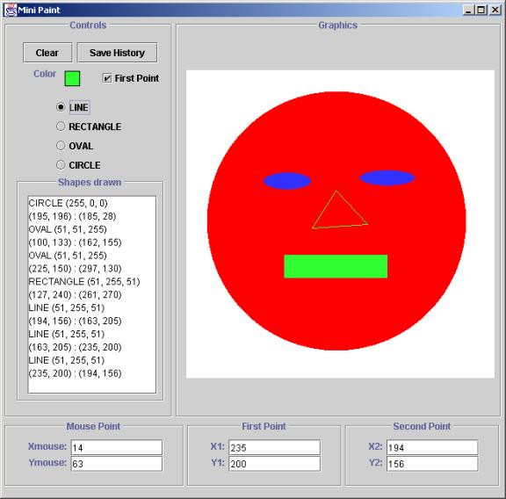
Task: Click inside the Xmouse field
Action: (117, 448)
